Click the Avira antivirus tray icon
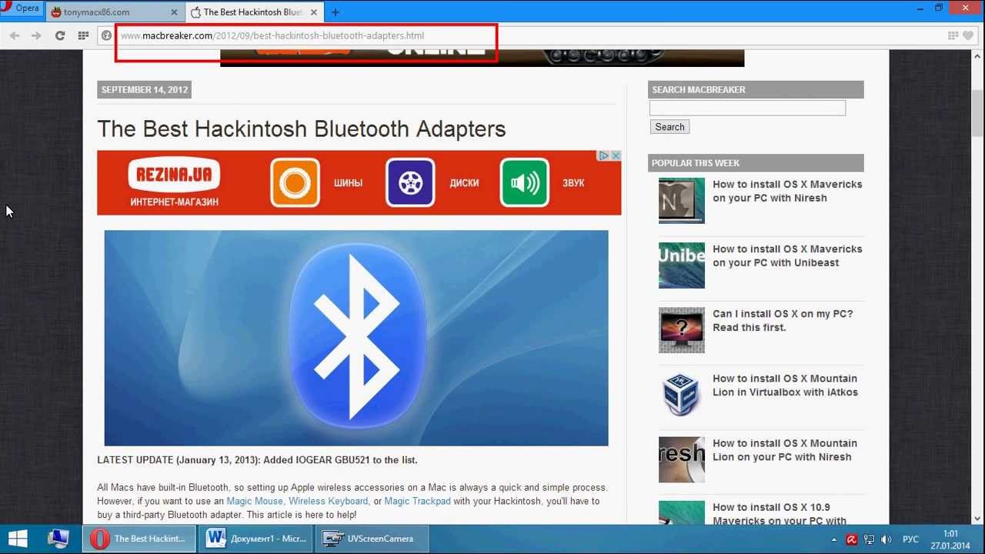Screen dimensions: 985x554 point(852,539)
